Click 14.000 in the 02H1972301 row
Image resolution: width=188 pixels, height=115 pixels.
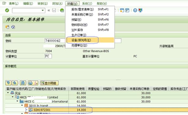81,110
